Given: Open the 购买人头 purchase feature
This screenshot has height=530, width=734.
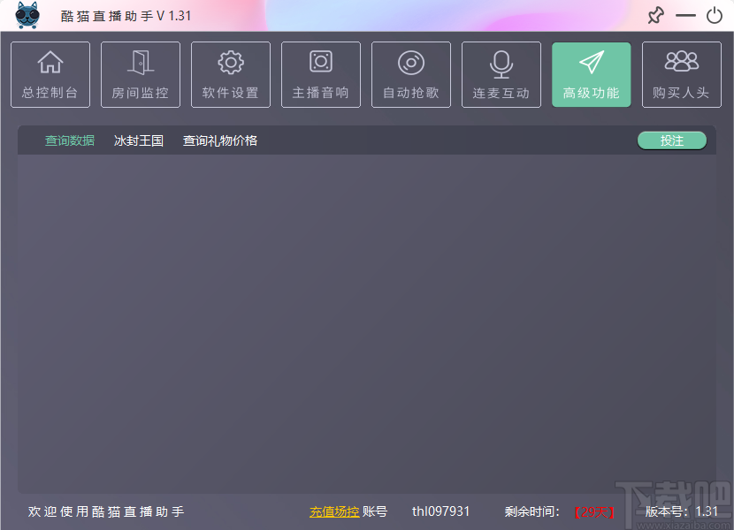Looking at the screenshot, I should point(682,74).
